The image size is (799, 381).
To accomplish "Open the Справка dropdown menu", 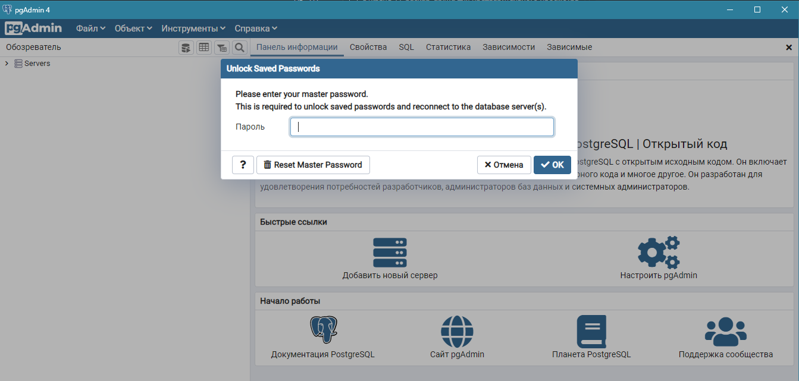I will [256, 29].
